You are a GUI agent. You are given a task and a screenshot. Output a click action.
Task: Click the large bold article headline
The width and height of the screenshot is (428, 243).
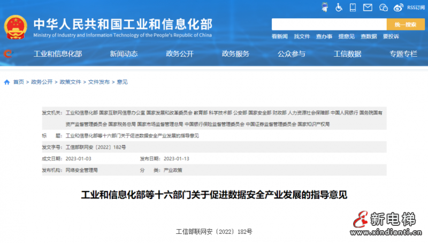tap(214, 195)
